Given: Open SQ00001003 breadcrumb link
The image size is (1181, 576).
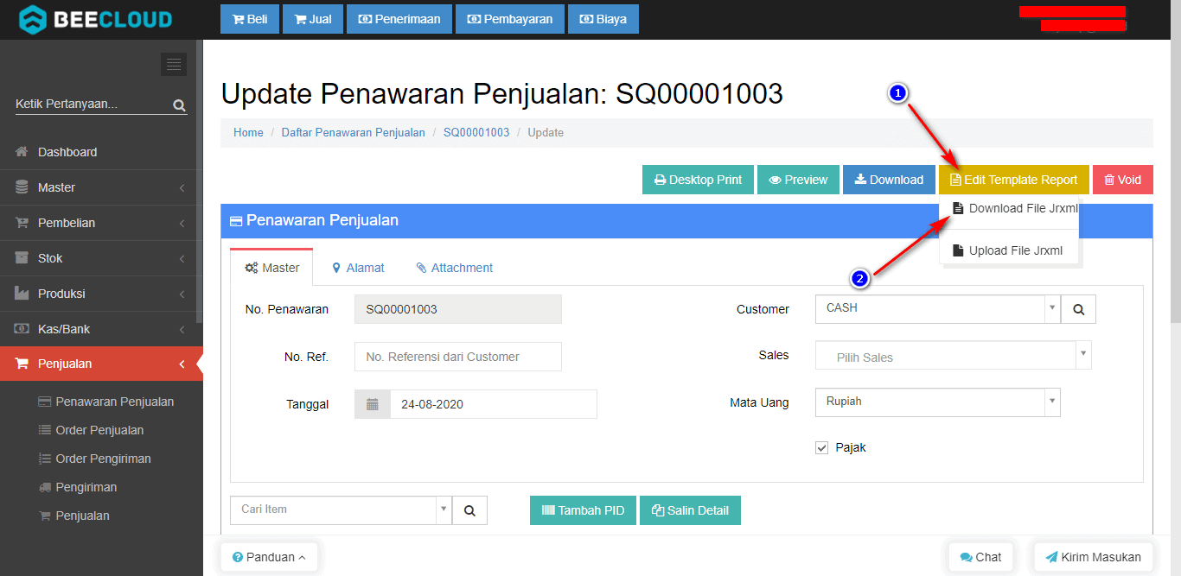Looking at the screenshot, I should pyautogui.click(x=476, y=133).
